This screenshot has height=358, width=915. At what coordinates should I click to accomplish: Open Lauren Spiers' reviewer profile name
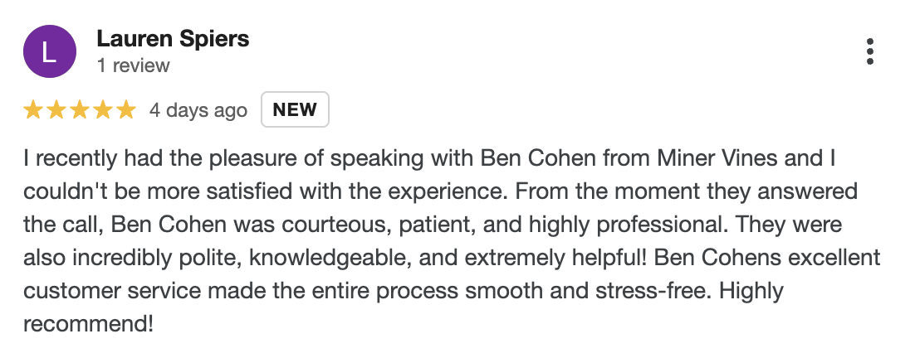point(173,39)
